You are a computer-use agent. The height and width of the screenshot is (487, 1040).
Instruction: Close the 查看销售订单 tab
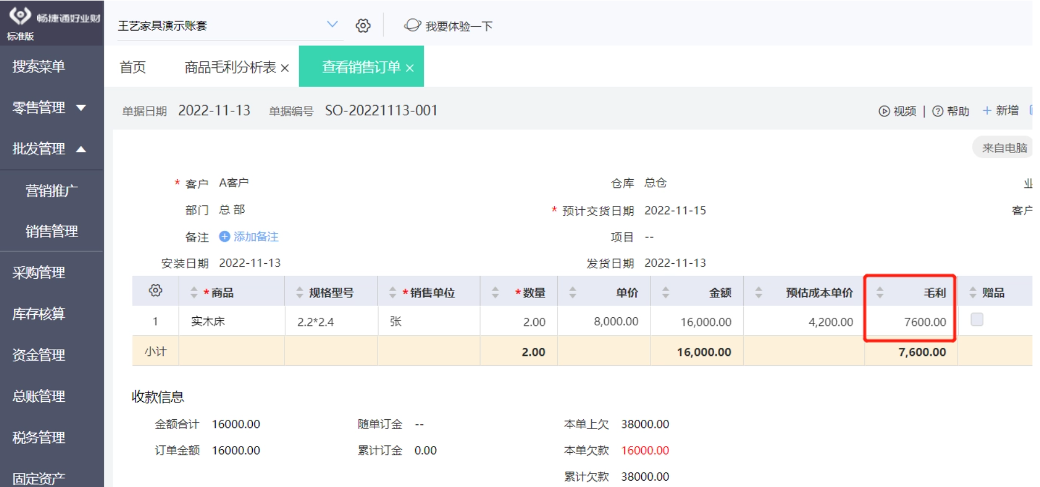(x=410, y=68)
